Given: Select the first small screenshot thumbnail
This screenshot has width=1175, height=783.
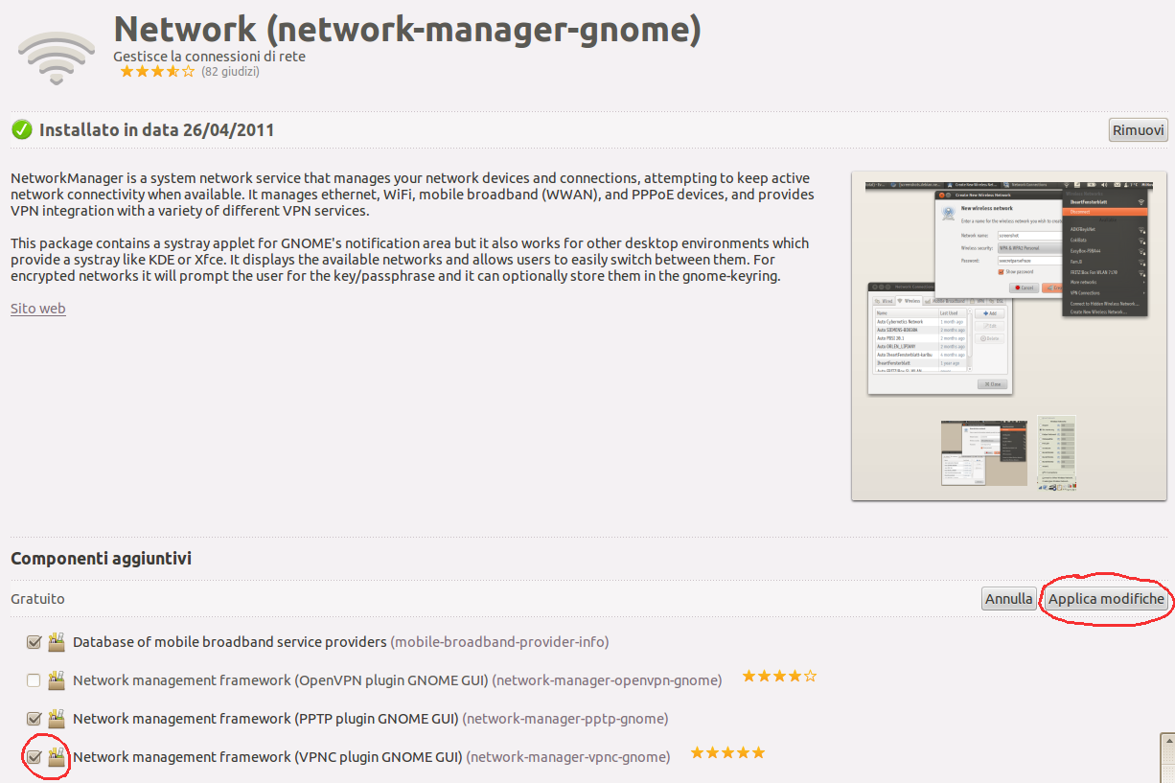Looking at the screenshot, I should point(983,453).
